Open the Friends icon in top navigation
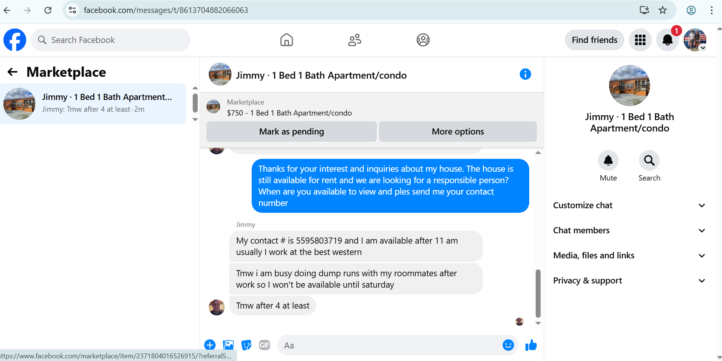The width and height of the screenshot is (722, 361). [x=355, y=40]
